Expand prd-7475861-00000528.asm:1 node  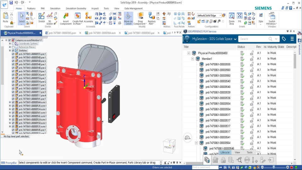pyautogui.click(x=10, y=106)
